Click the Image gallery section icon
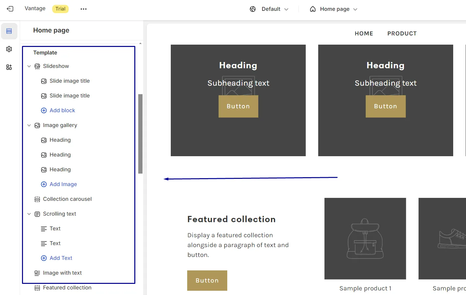 [37, 125]
